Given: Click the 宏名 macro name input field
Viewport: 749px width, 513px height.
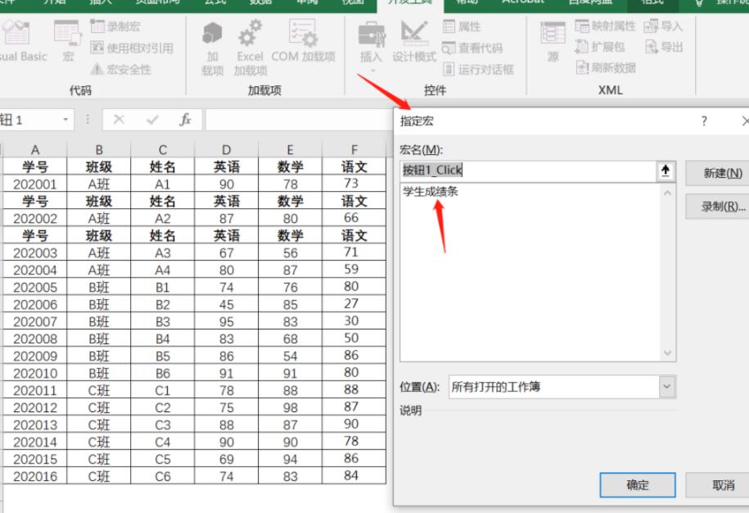Looking at the screenshot, I should click(528, 170).
